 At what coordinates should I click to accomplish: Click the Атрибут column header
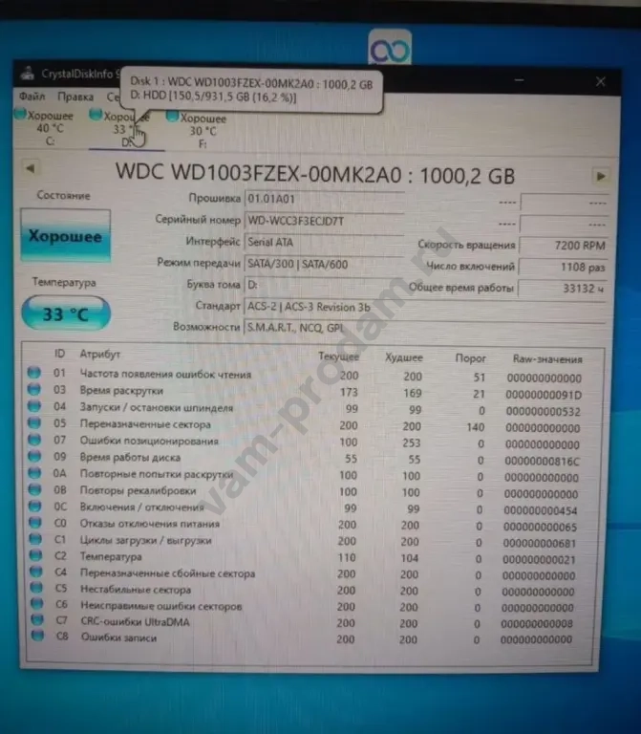coord(99,354)
